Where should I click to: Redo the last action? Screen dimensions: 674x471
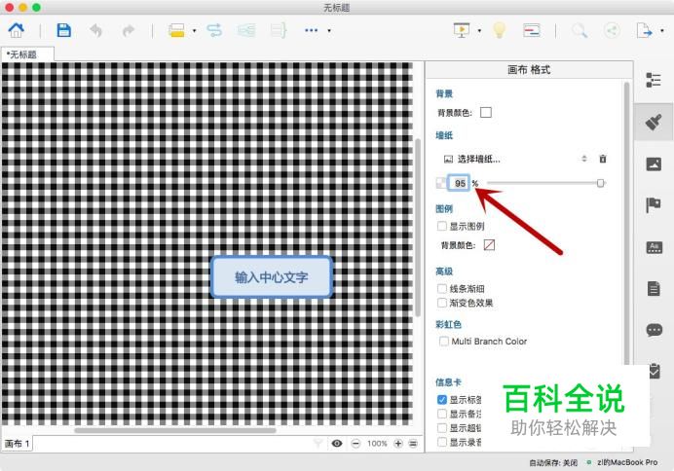point(129,30)
